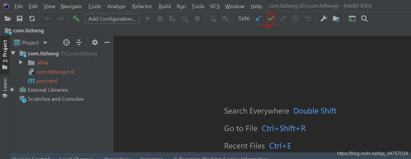Image resolution: width=411 pixels, height=159 pixels.
Task: Open the Run menu
Action: pos(181,6)
